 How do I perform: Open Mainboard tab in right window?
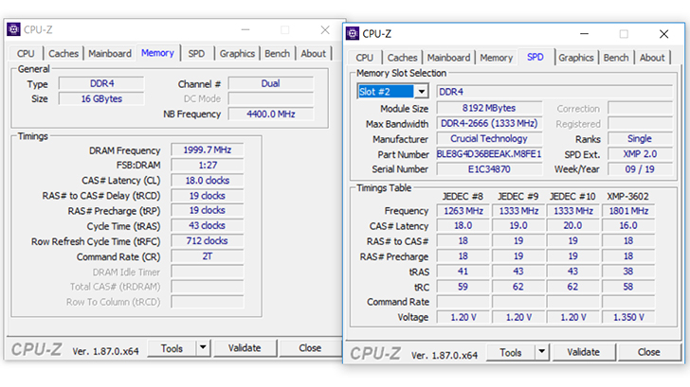(x=448, y=58)
